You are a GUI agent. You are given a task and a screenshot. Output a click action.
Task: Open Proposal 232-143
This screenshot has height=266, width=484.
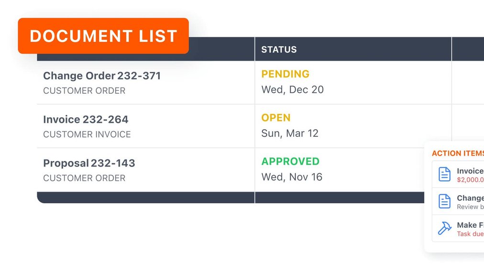point(89,163)
